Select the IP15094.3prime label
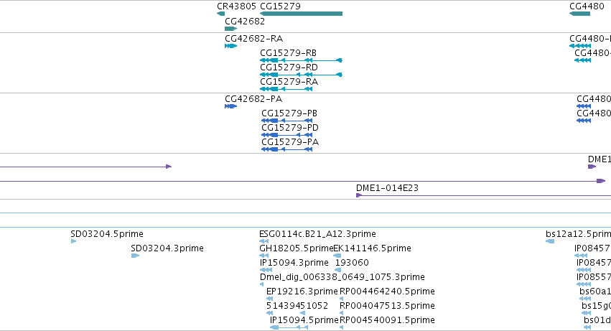This screenshot has width=611, height=331. pos(294,263)
